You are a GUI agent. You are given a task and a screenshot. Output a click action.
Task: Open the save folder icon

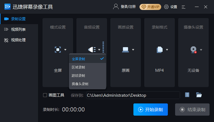199,95
